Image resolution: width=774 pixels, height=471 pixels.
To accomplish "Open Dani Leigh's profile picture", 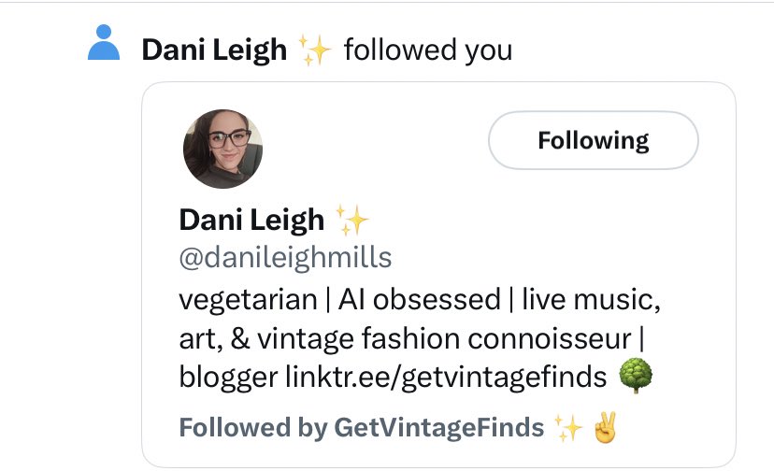I will (x=222, y=149).
